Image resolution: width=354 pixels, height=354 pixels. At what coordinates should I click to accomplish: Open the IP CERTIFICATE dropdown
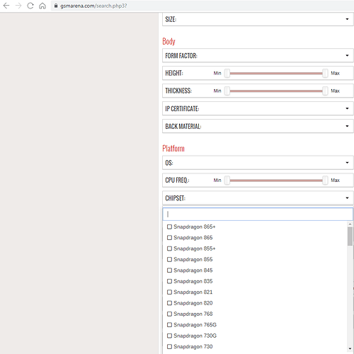point(258,108)
